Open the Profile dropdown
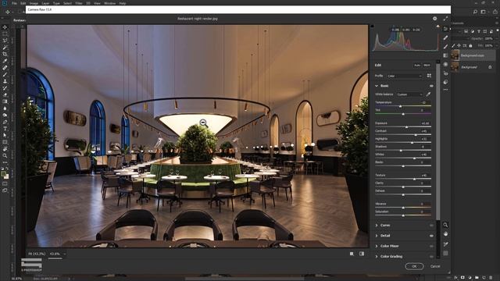Screen dimensions: 500x281 pyautogui.click(x=405, y=76)
